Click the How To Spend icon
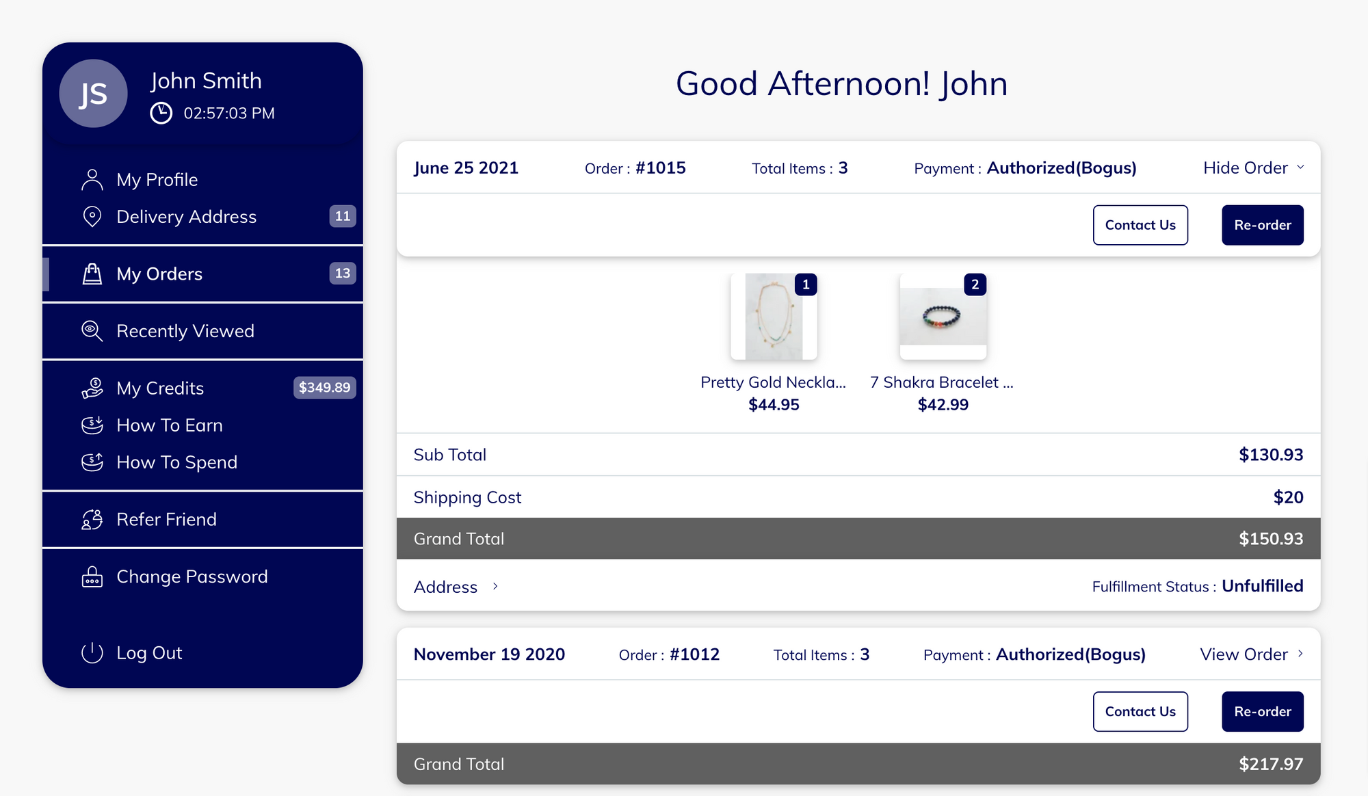Screen dimensions: 1368x796 point(92,462)
